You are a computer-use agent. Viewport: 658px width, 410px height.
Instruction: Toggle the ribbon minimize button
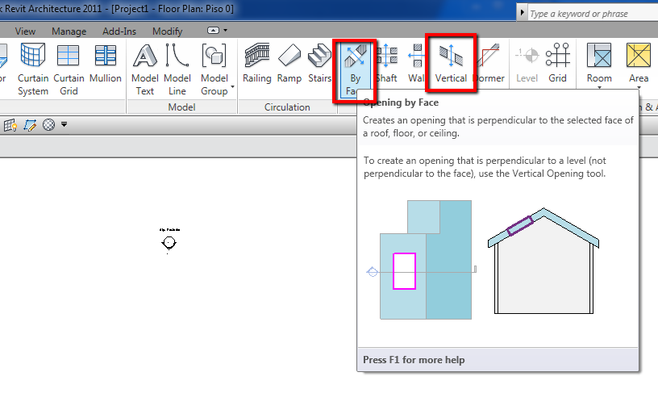point(213,30)
